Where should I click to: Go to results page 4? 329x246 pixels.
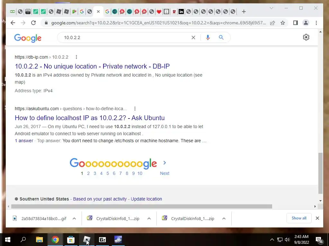pyautogui.click(x=101, y=173)
